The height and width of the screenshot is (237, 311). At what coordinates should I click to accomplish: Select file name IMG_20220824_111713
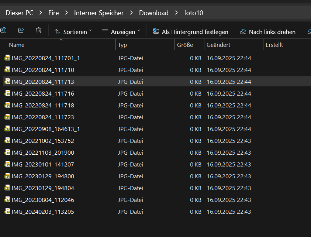coord(43,82)
